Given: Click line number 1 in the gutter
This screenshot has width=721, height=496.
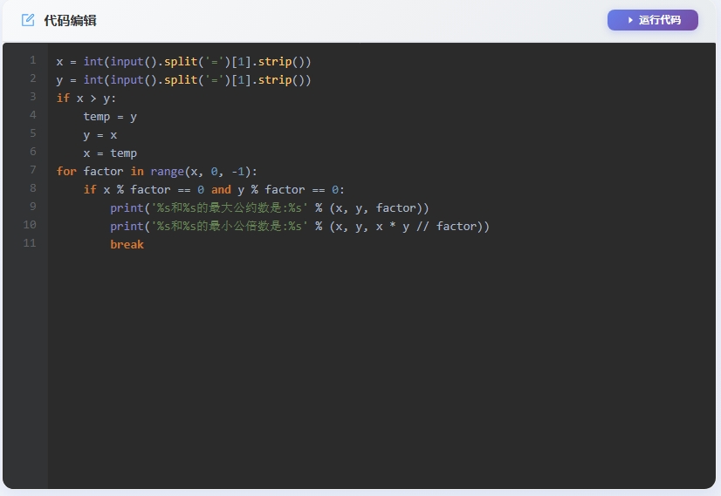Looking at the screenshot, I should (x=32, y=61).
